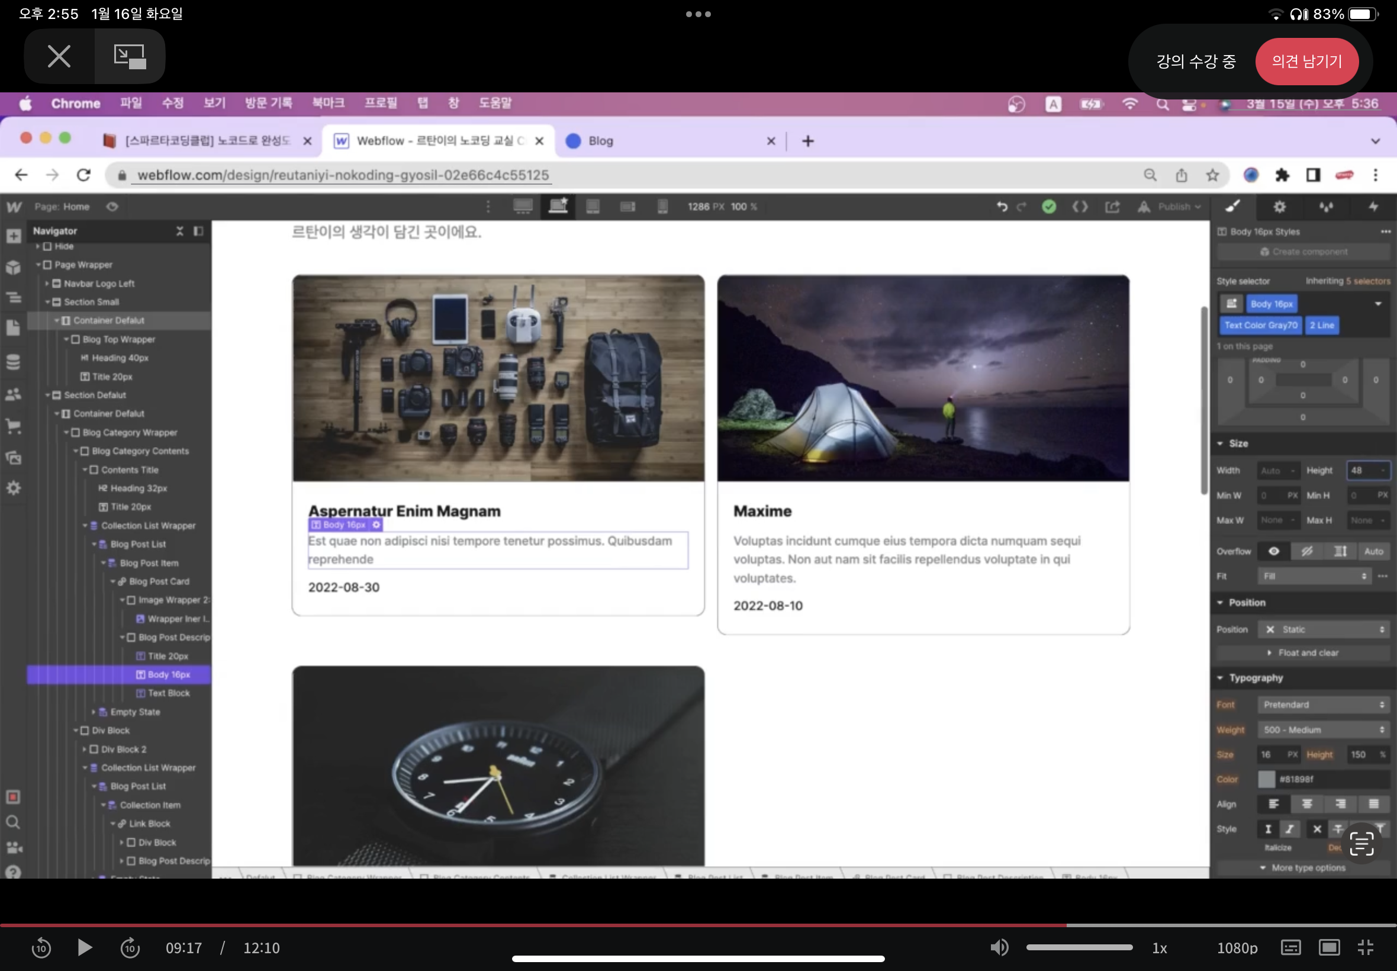Undo the last change with the undo arrow
This screenshot has height=971, width=1397.
coord(1002,207)
